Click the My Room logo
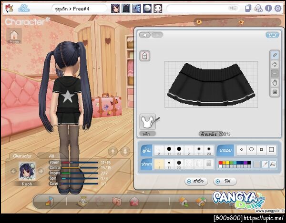Screen dimensions: 286x223 (x=24, y=9)
